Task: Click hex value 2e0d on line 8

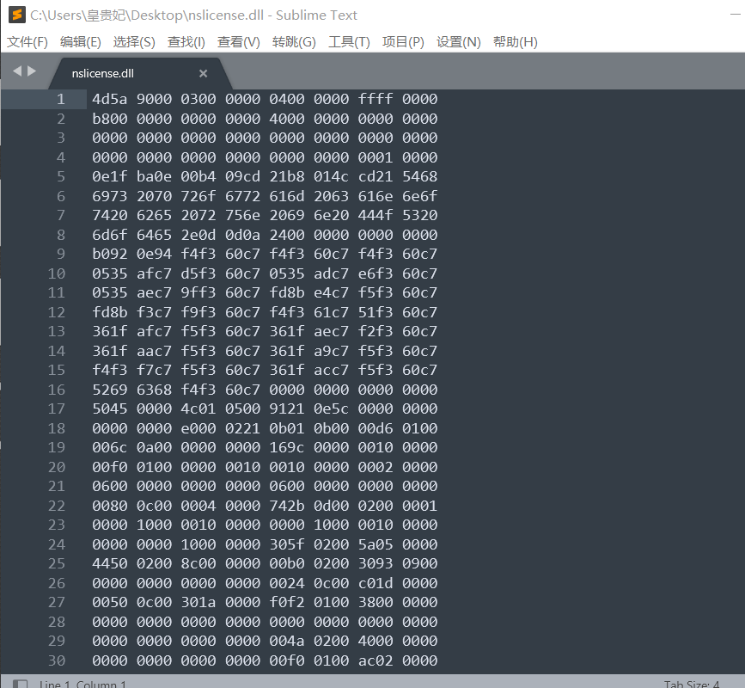Action: 198,235
